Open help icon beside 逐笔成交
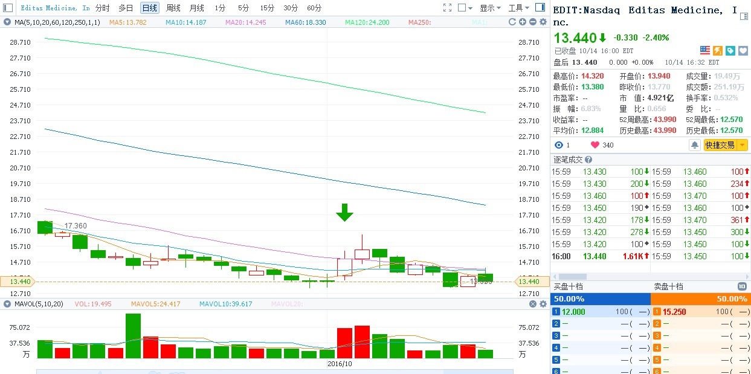The height and width of the screenshot is (374, 751). point(588,160)
